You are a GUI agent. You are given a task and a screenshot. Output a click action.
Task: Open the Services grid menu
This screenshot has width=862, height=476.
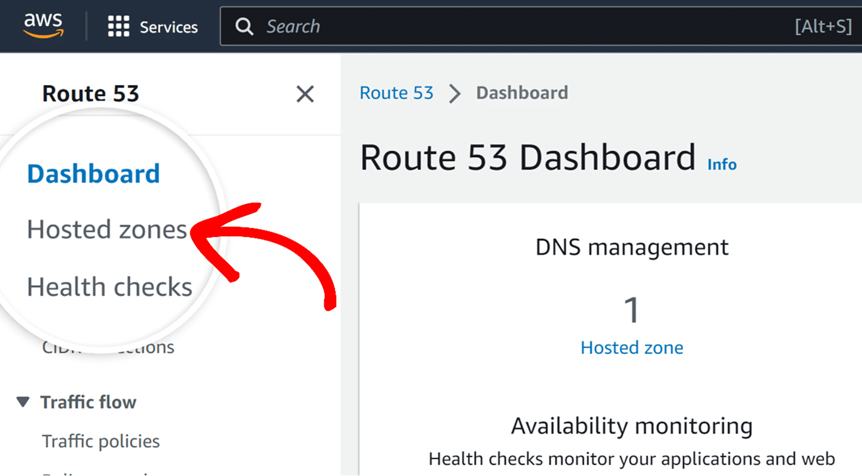tap(153, 26)
